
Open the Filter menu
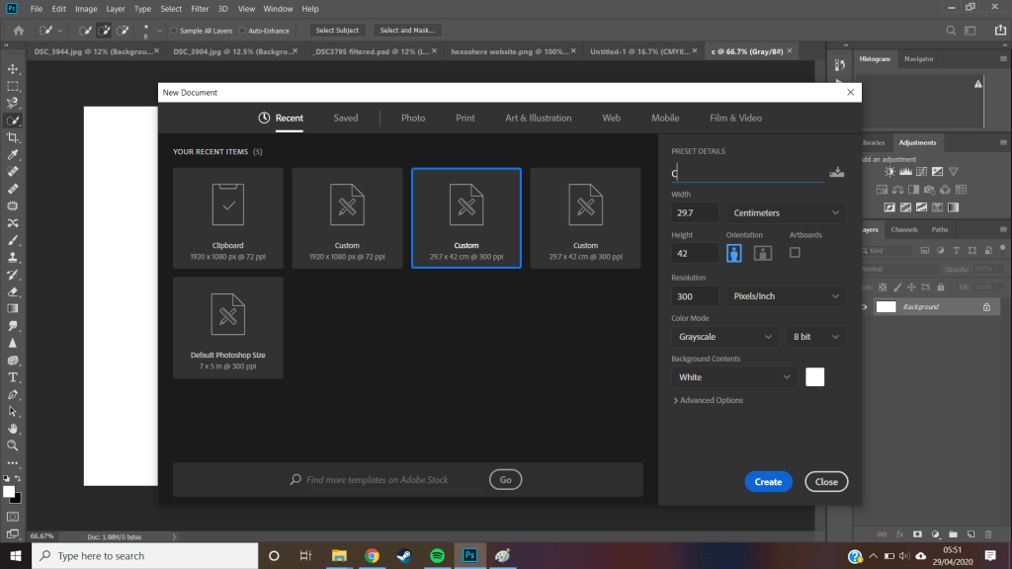(x=201, y=9)
